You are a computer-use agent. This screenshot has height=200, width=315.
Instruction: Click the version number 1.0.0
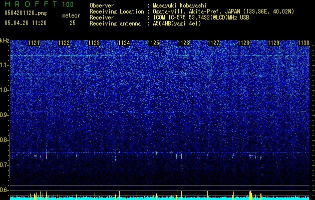click(x=68, y=4)
